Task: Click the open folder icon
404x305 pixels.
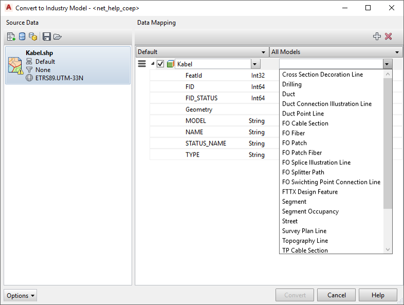Action: tap(57, 36)
